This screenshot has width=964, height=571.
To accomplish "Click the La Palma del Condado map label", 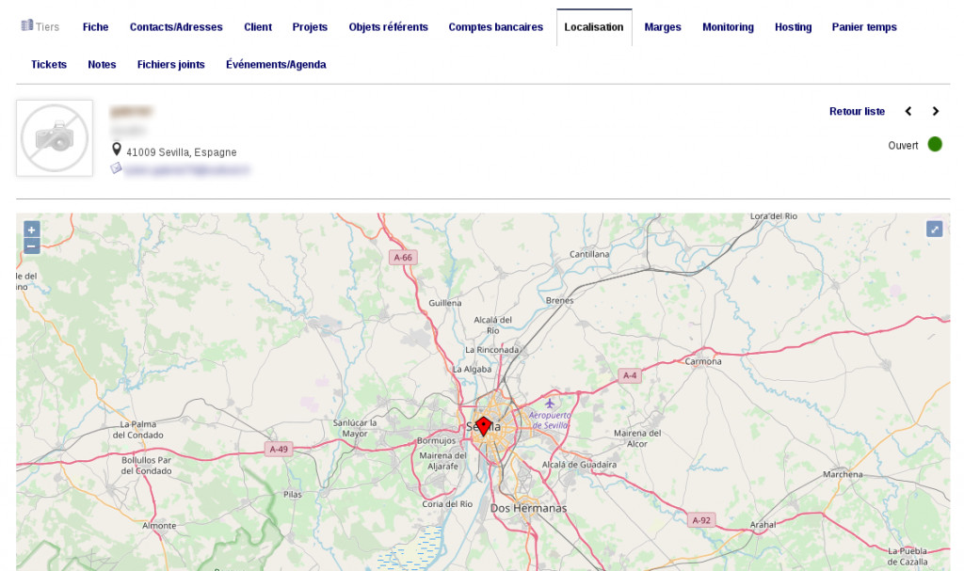I will click(x=138, y=430).
